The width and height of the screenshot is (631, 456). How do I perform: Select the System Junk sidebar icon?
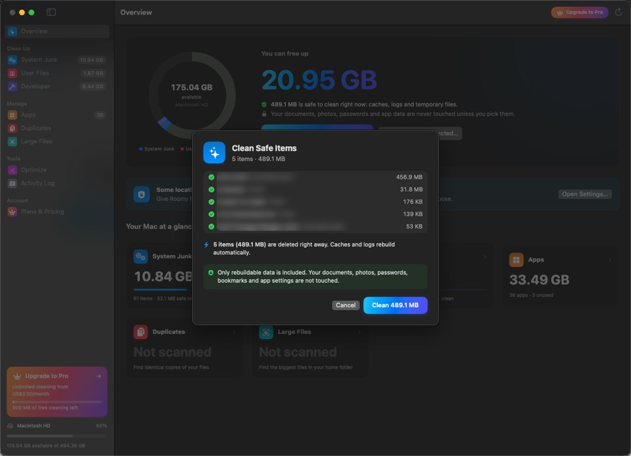[x=12, y=60]
